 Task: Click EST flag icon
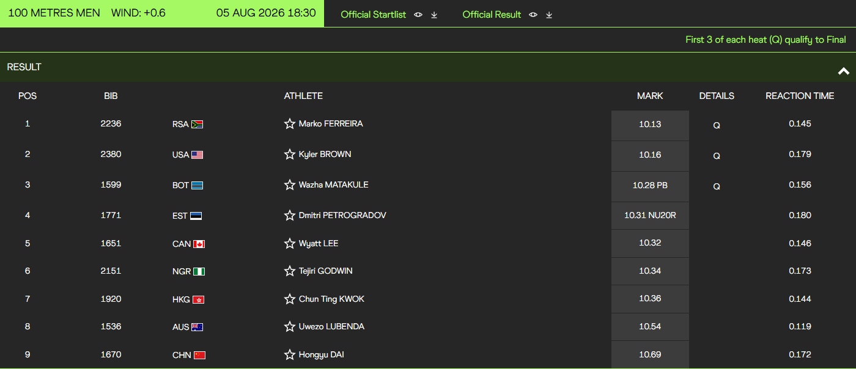click(196, 216)
